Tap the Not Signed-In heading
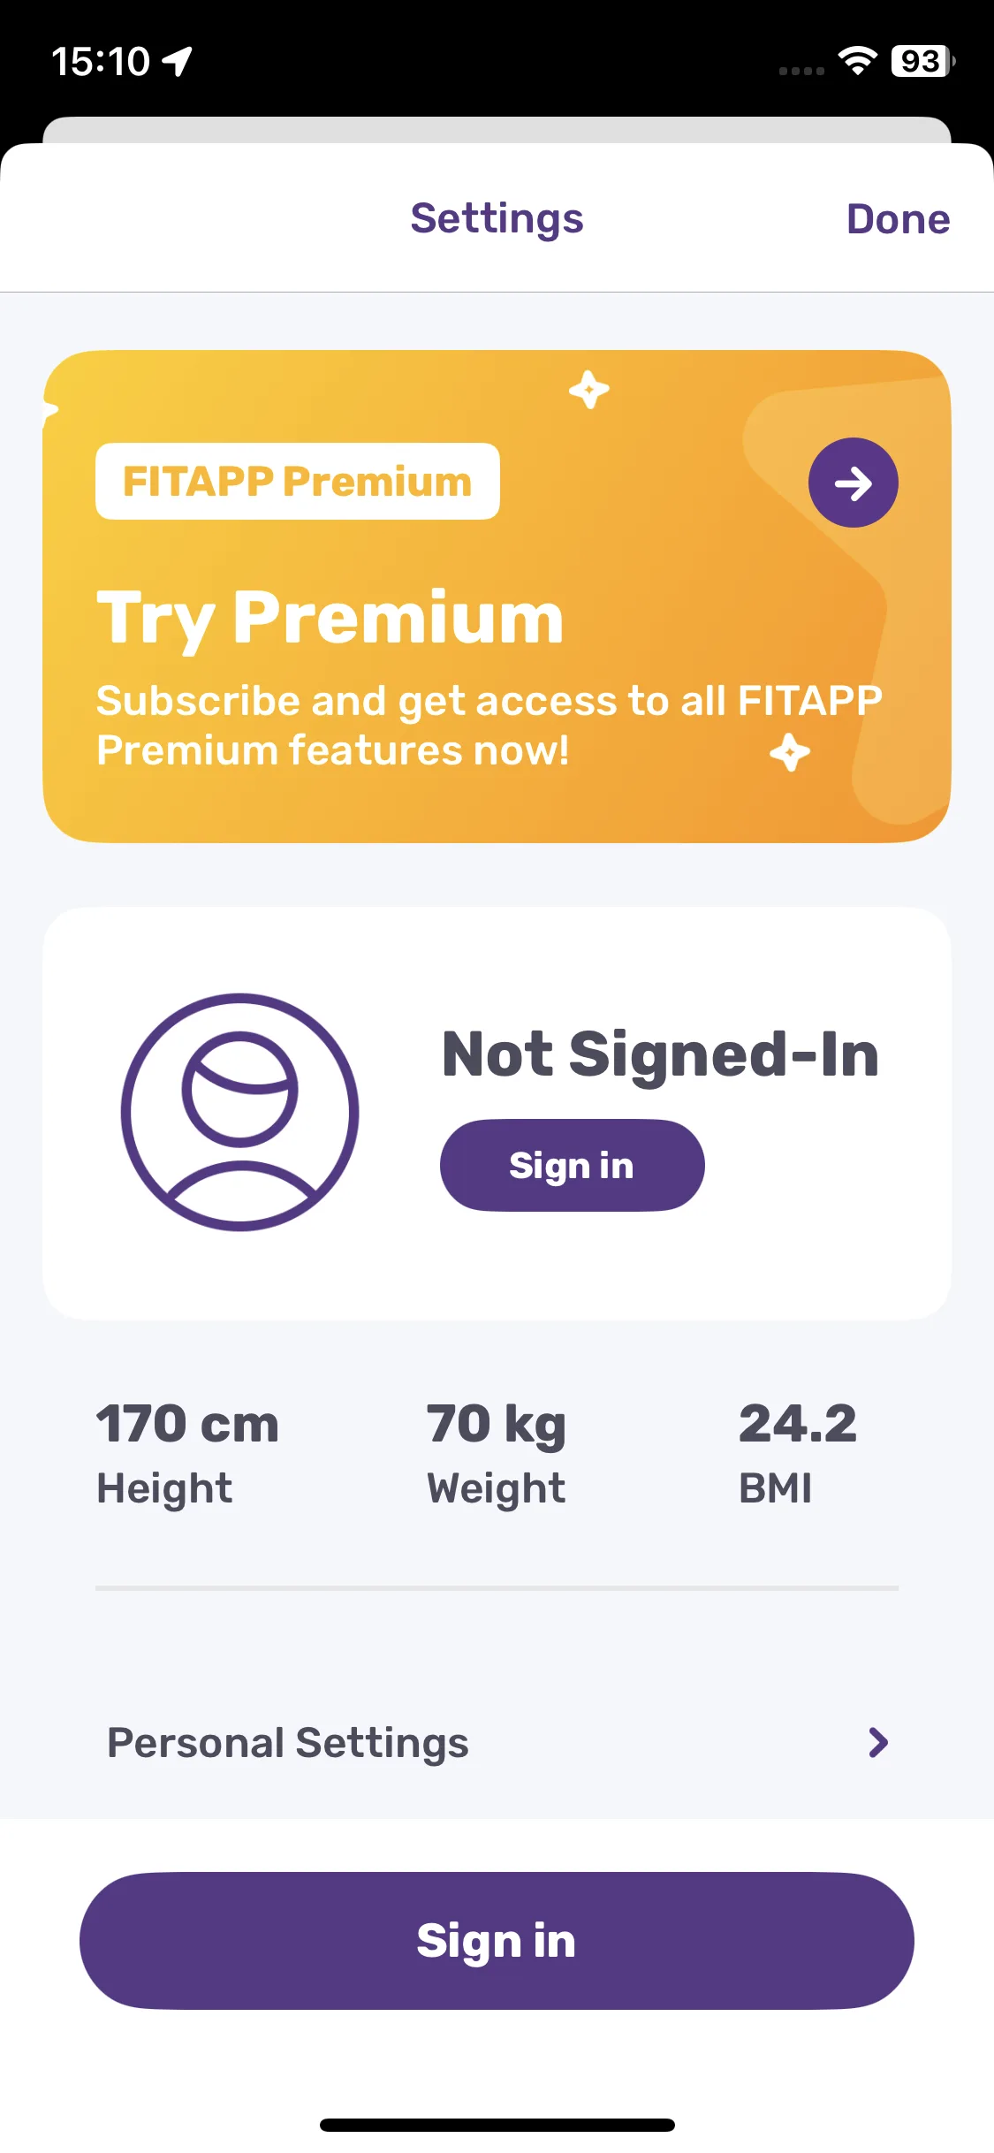 tap(660, 1054)
